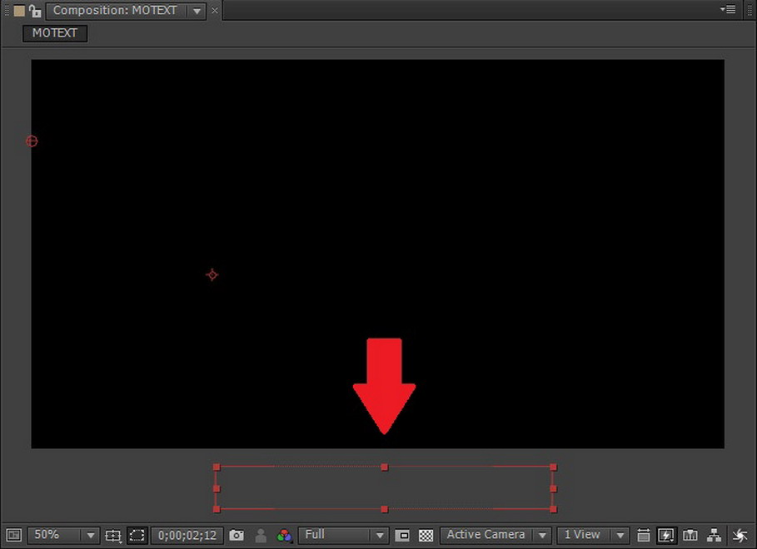The image size is (757, 549).
Task: Click the Show Snapshot person icon
Action: (x=261, y=536)
